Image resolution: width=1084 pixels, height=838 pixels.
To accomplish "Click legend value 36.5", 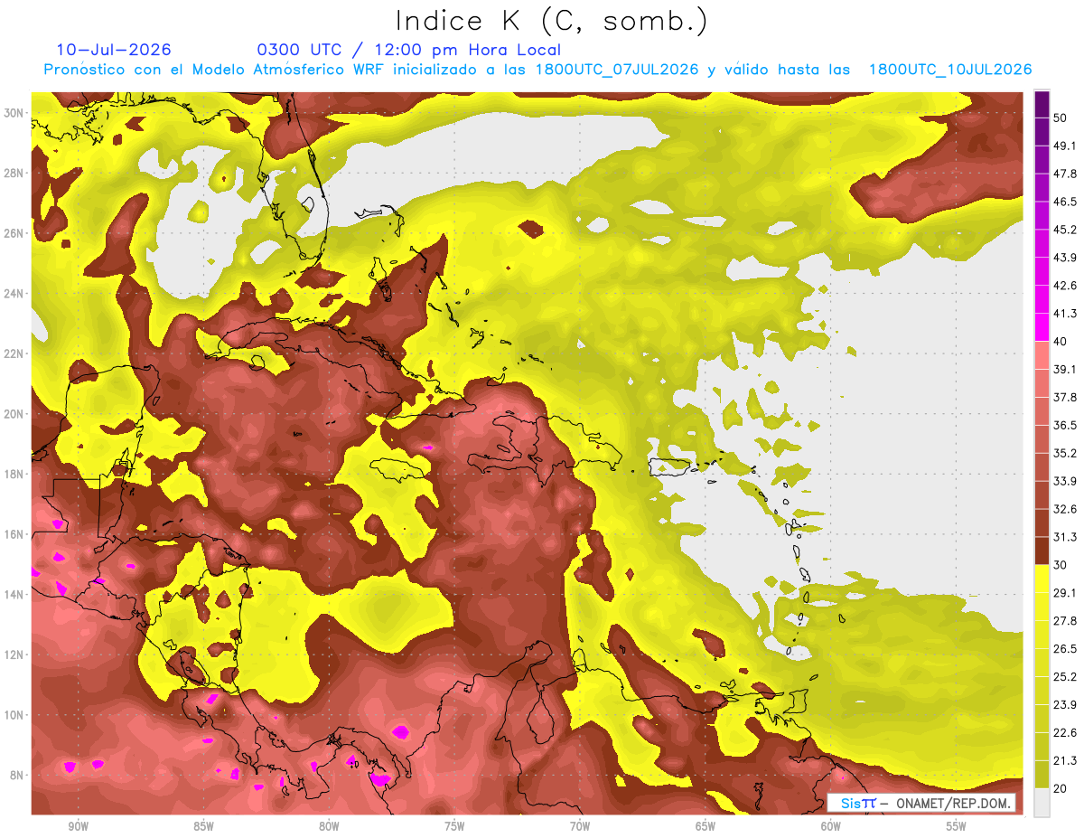I will click(x=1065, y=425).
